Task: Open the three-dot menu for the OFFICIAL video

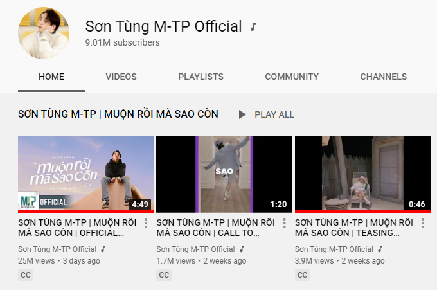Action: coord(146,223)
